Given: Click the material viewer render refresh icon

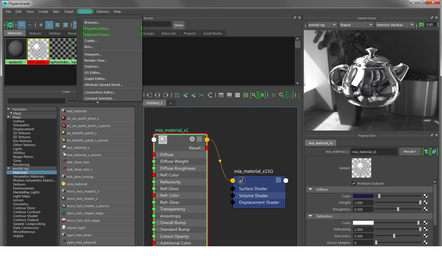Looking at the screenshot, I should click(421, 25).
